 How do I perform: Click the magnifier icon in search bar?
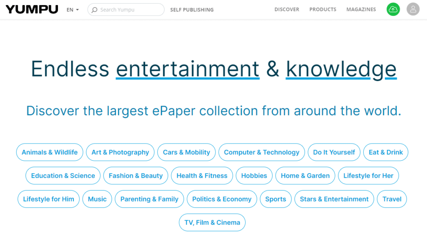95,10
